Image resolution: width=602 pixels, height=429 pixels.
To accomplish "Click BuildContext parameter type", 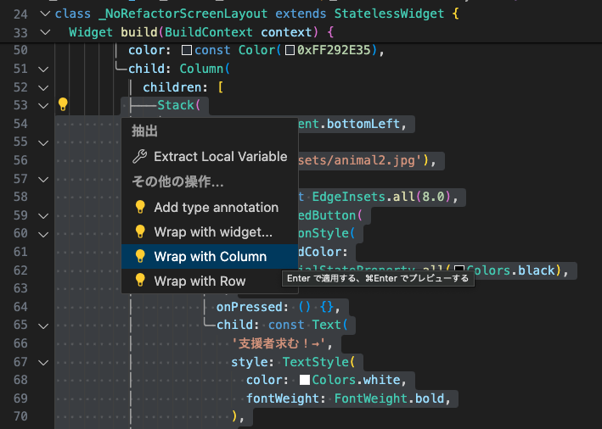I will click(x=209, y=32).
